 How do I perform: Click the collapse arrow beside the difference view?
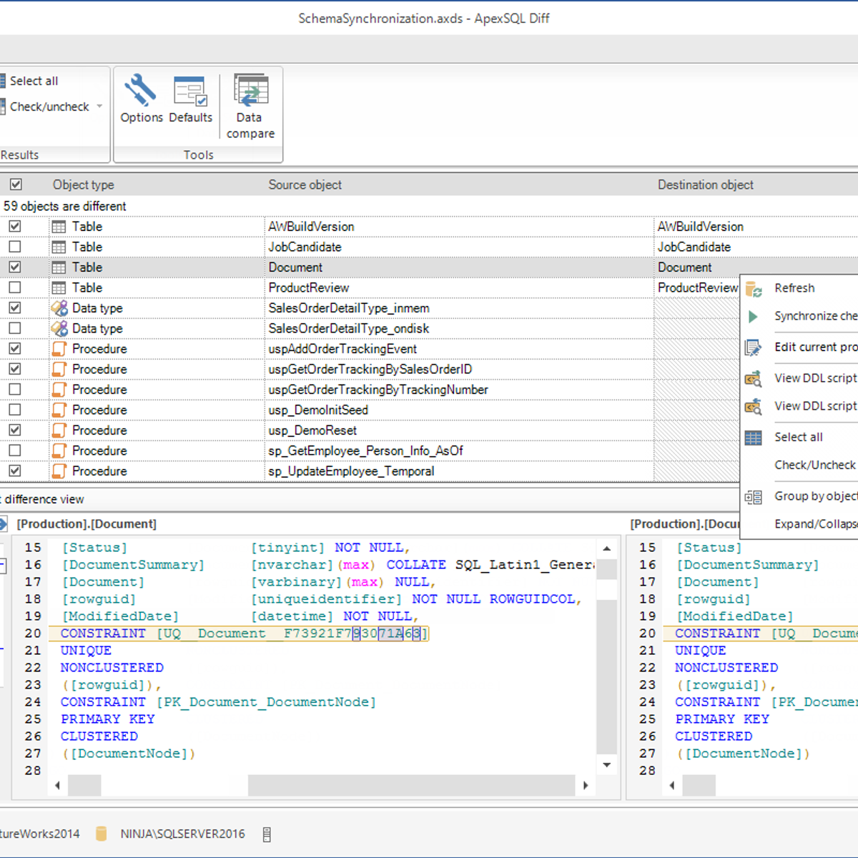click(x=4, y=523)
